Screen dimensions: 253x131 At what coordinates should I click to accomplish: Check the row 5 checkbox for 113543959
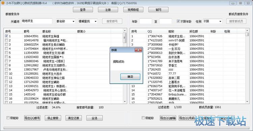tap(6, 52)
